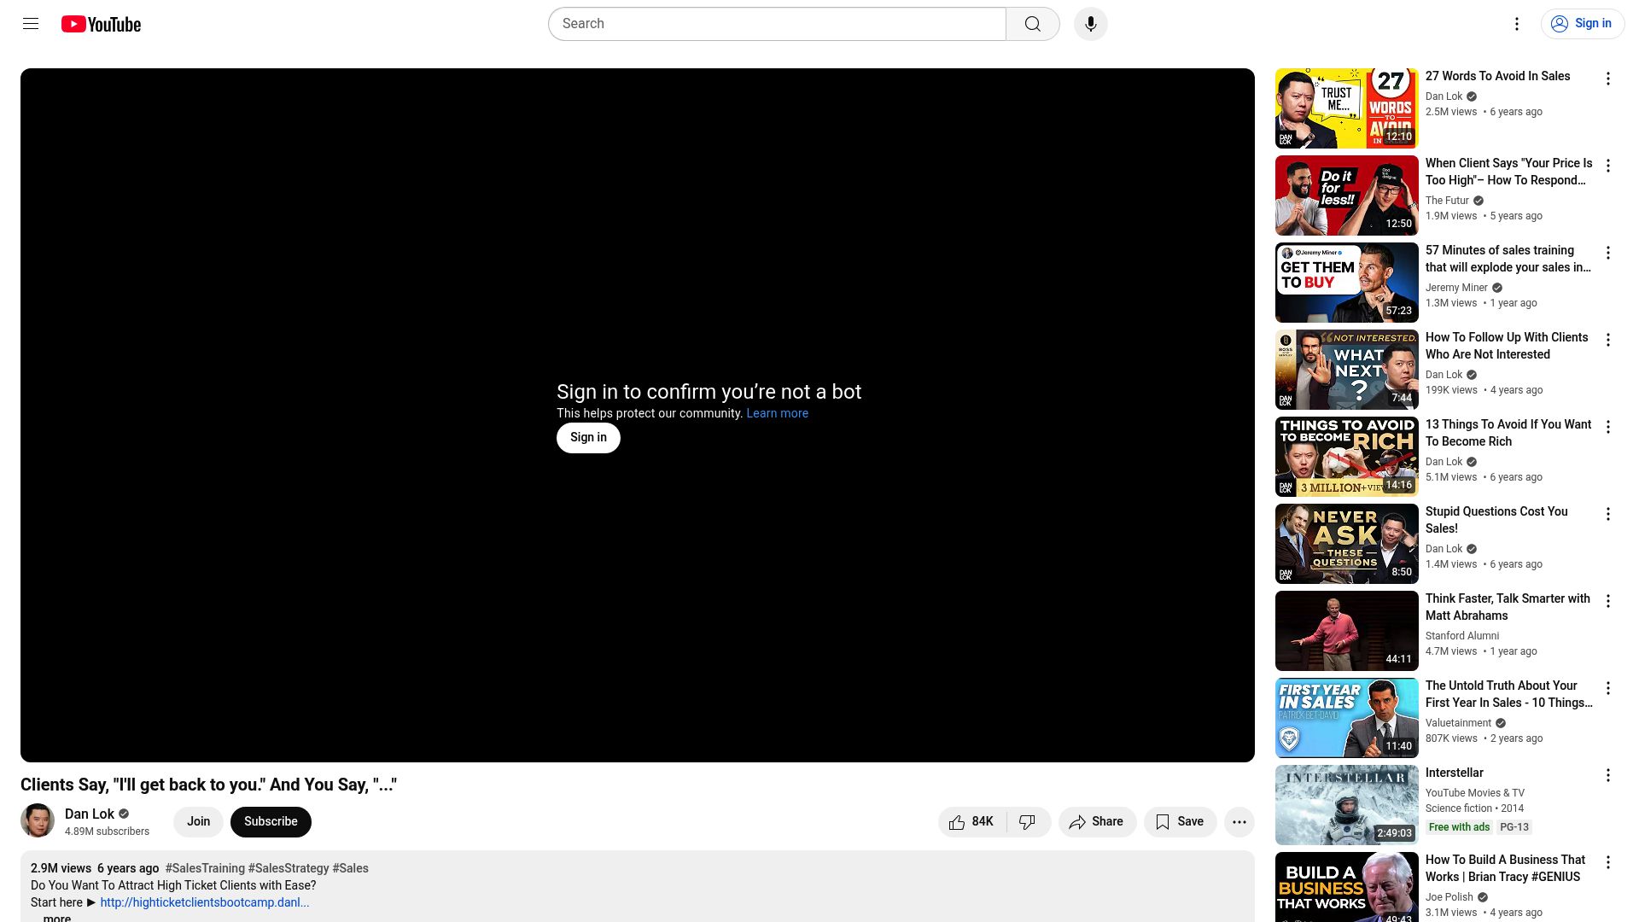The height and width of the screenshot is (922, 1639).
Task: Open Jeremy Miner channel name
Action: pos(1456,288)
